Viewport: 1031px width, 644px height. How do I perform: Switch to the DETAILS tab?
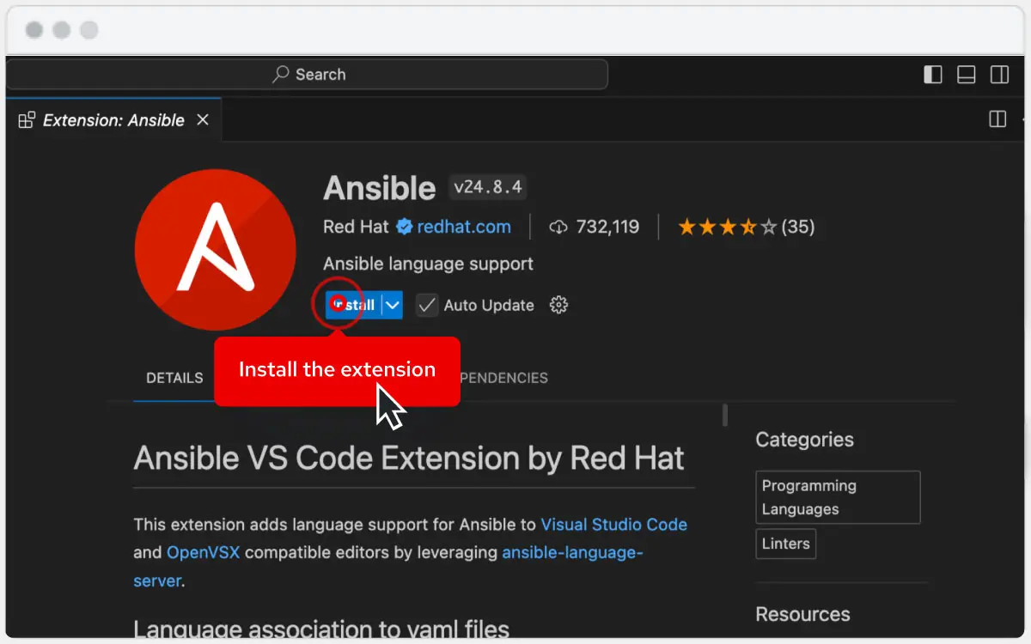click(x=174, y=378)
